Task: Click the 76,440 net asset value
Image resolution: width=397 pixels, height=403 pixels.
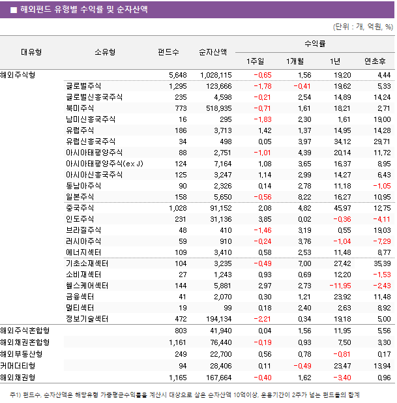Action: [x=221, y=342]
